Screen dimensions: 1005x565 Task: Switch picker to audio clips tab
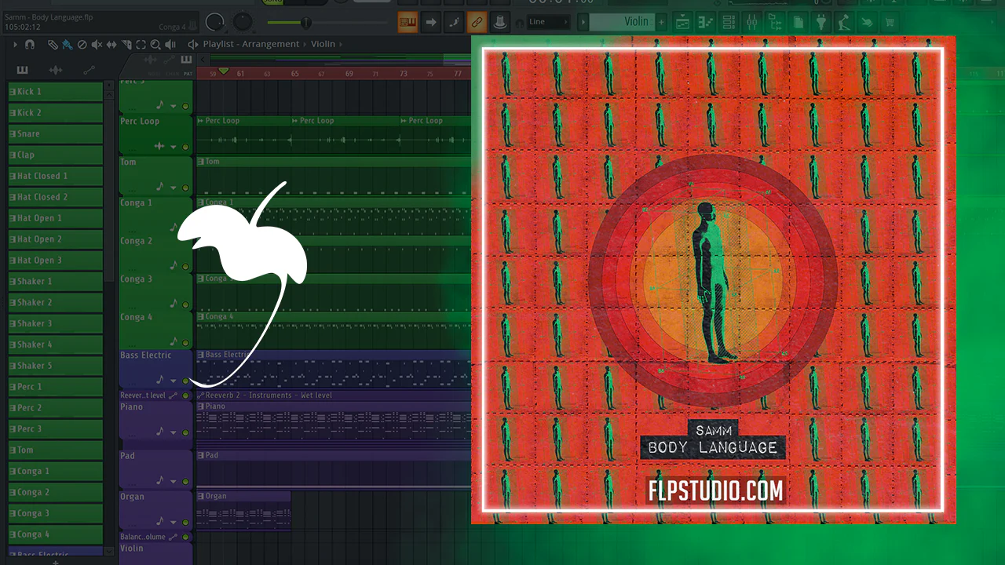56,70
